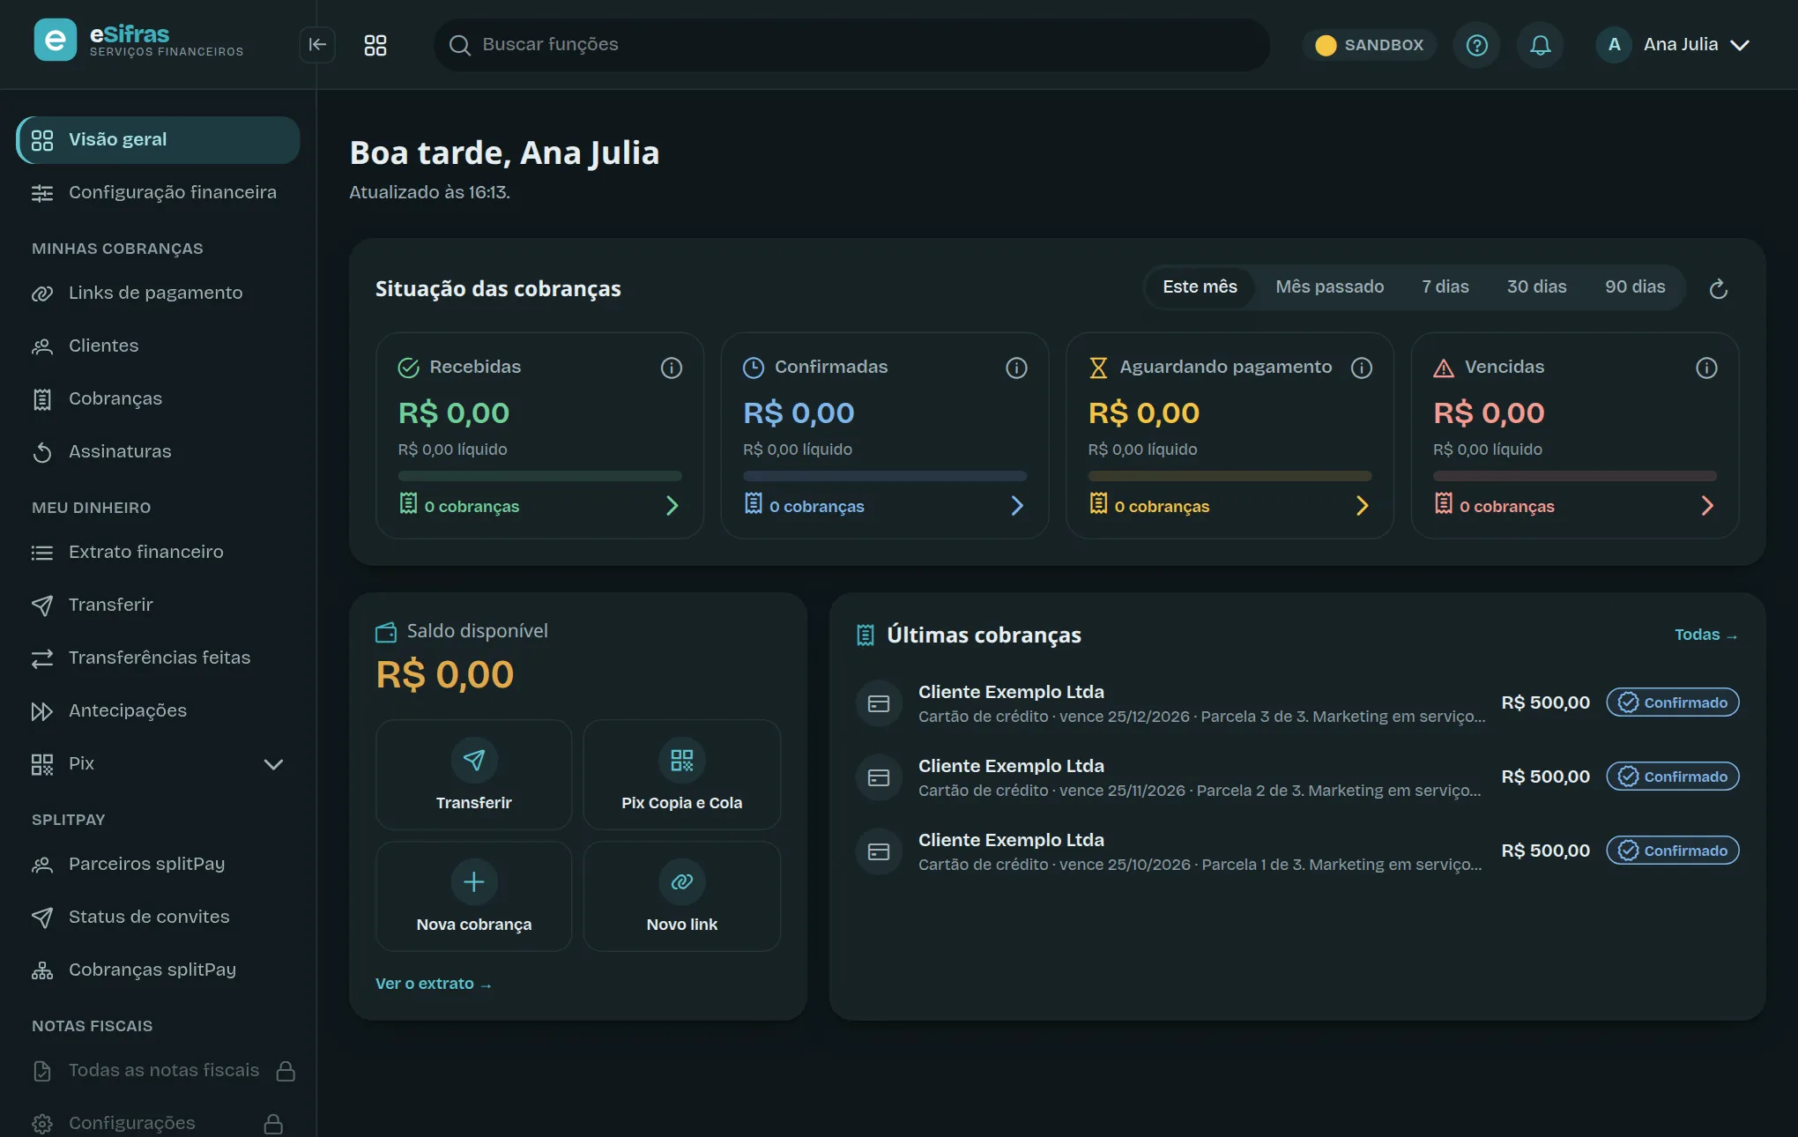
Task: Open the Parcela 3 de 3 charge row
Action: point(1297,703)
